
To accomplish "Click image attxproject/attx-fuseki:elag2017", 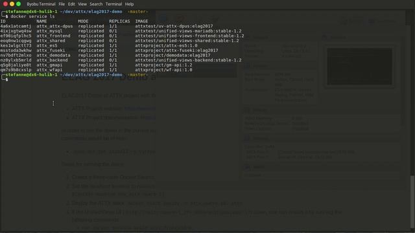I will [x=176, y=50].
